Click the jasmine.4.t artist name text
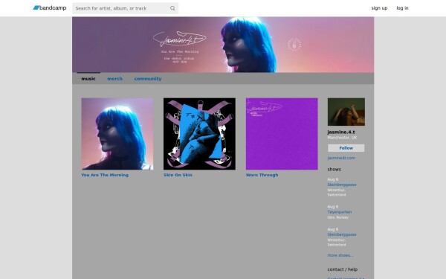Viewport: 446px width, 279px height. click(341, 132)
